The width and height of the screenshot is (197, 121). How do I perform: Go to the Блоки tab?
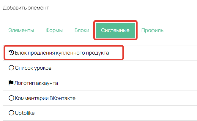(81, 30)
